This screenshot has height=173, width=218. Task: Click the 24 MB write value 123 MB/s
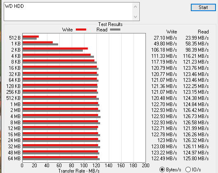click(167, 140)
